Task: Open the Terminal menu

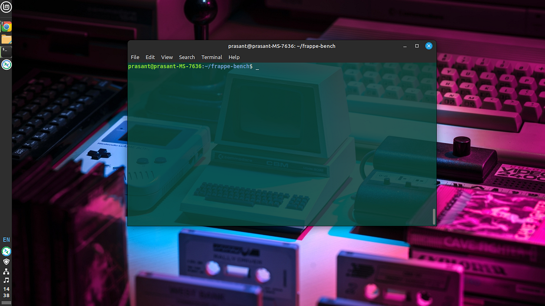Action: [x=211, y=57]
